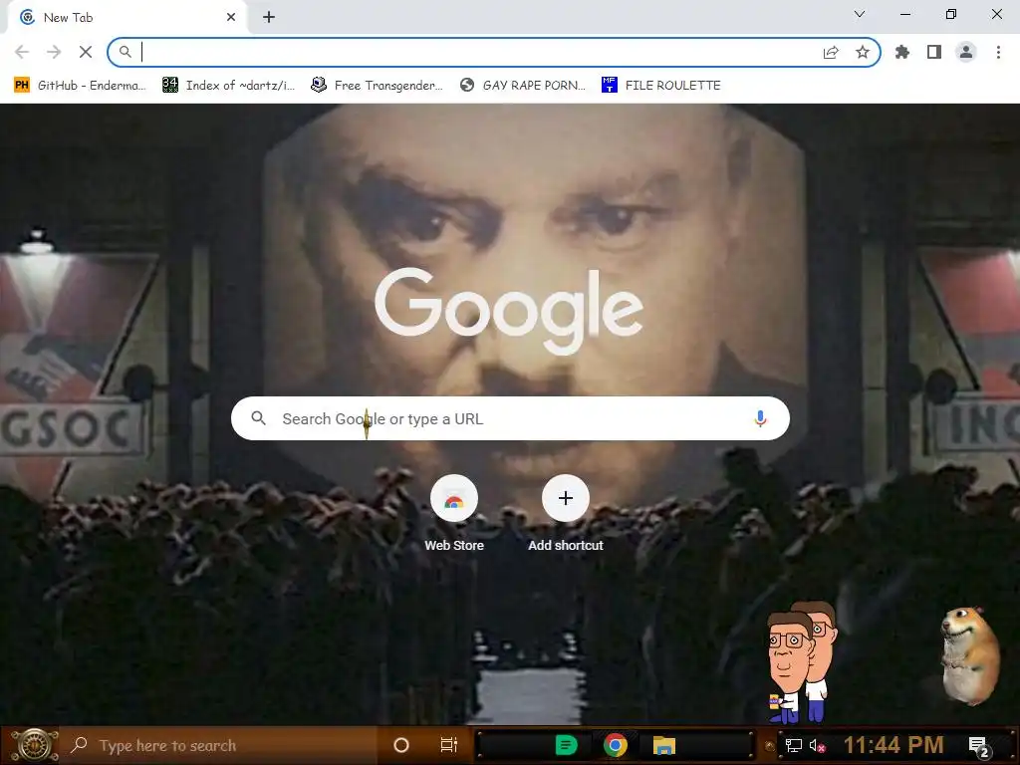Open the Extensions puzzle-piece menu
The image size is (1020, 765).
click(x=902, y=52)
